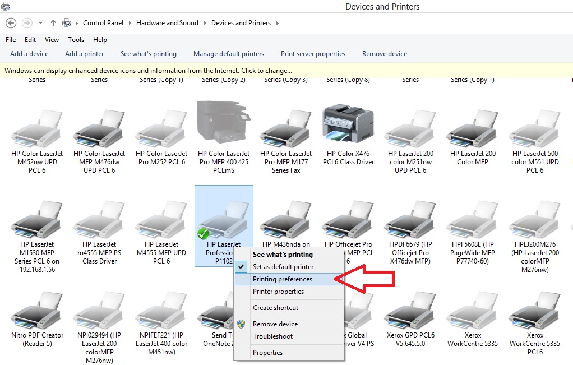Open the File menu
The width and height of the screenshot is (573, 365).
(x=11, y=39)
